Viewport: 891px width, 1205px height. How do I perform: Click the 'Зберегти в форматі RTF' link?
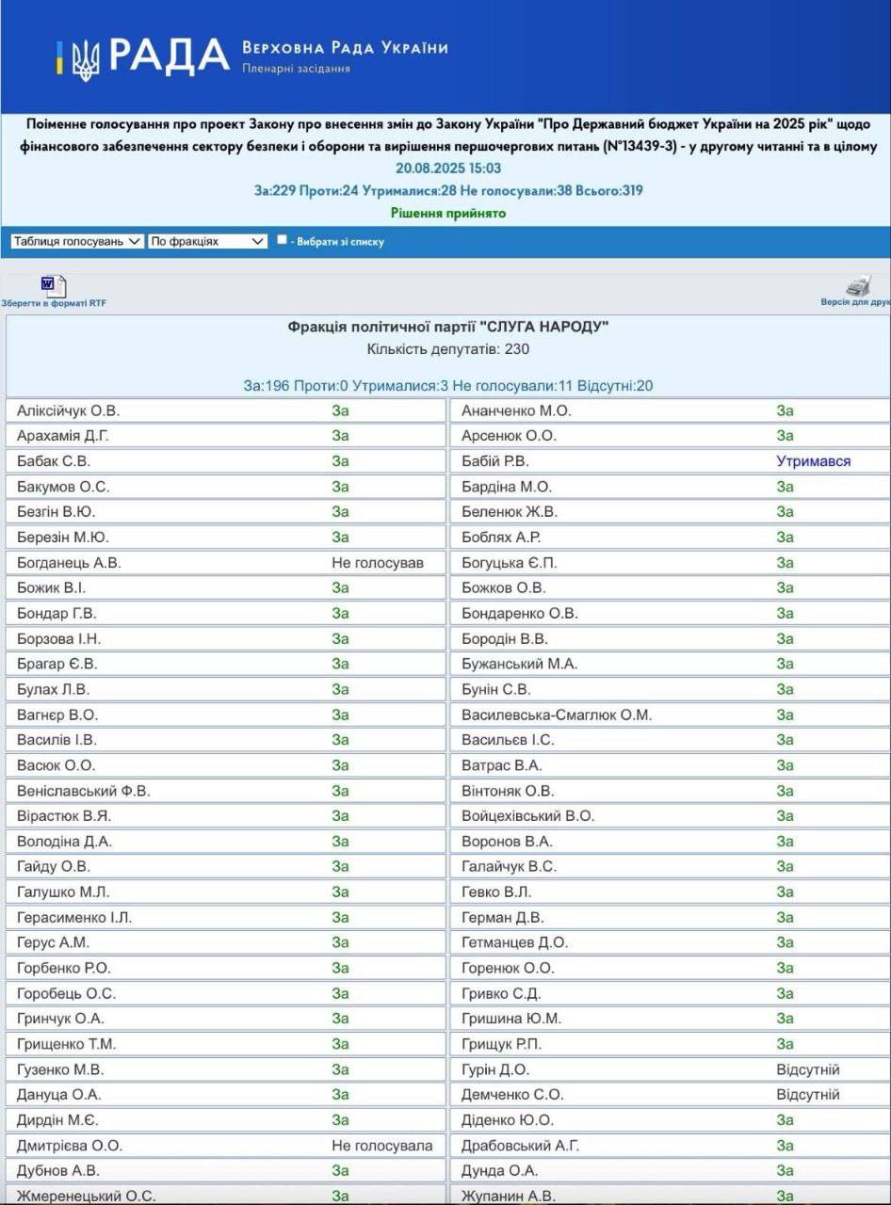[54, 303]
